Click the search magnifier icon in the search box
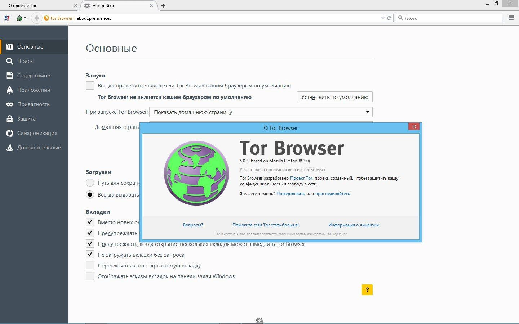 click(400, 18)
